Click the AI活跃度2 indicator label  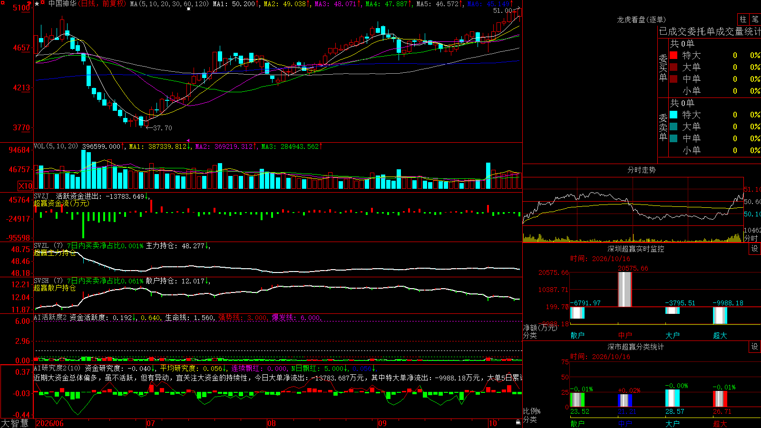(50, 318)
